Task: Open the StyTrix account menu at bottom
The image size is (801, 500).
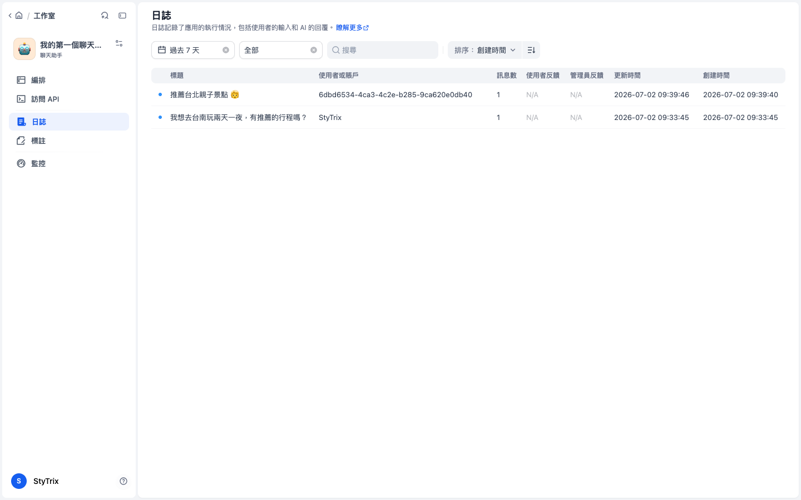Action: tap(36, 481)
